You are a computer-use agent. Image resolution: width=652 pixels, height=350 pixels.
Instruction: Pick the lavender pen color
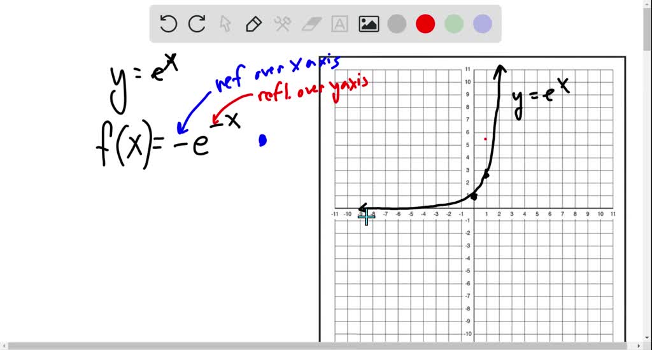(483, 24)
